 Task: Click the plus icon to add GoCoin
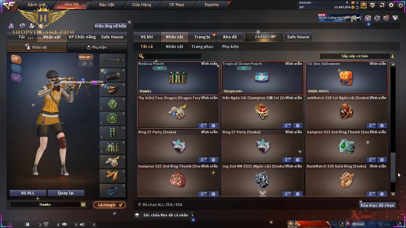point(357,3)
